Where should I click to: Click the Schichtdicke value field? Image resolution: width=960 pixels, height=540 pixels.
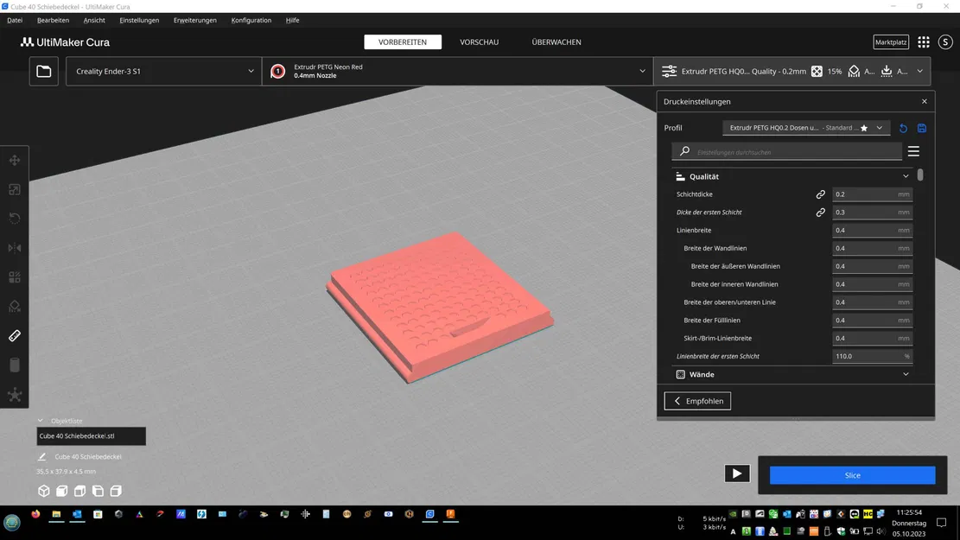point(872,194)
